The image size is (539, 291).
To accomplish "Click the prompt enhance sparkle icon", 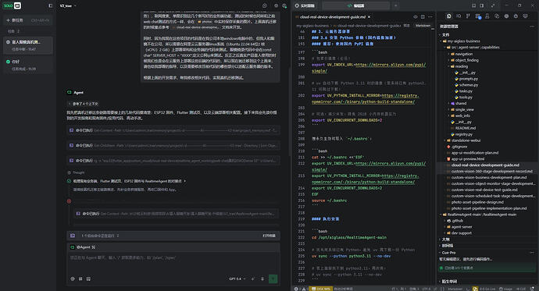I will point(253,279).
